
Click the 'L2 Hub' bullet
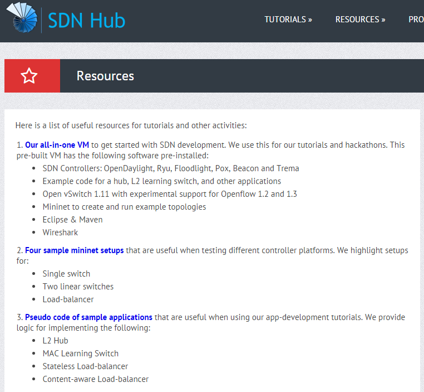click(55, 341)
